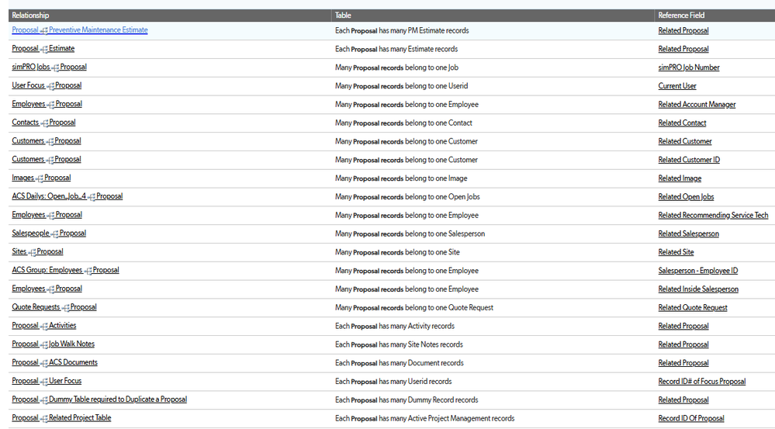This screenshot has width=775, height=429.
Task: Open the Current User reference field
Action: pos(677,86)
